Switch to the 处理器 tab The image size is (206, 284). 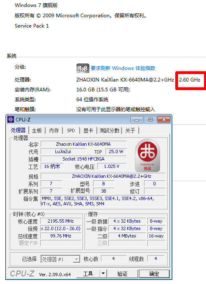(18, 130)
